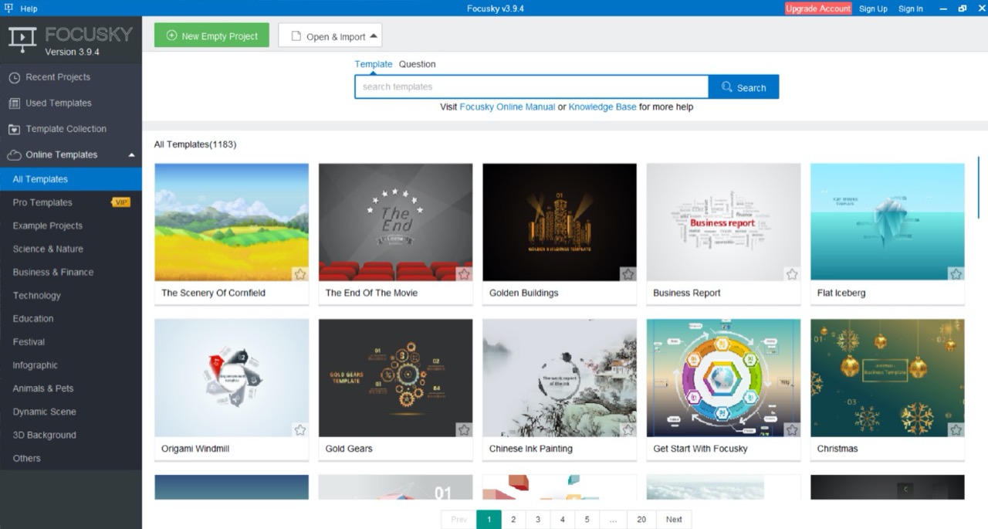Toggle favorite star on Golden Buildings template
The height and width of the screenshot is (529, 988).
(628, 274)
